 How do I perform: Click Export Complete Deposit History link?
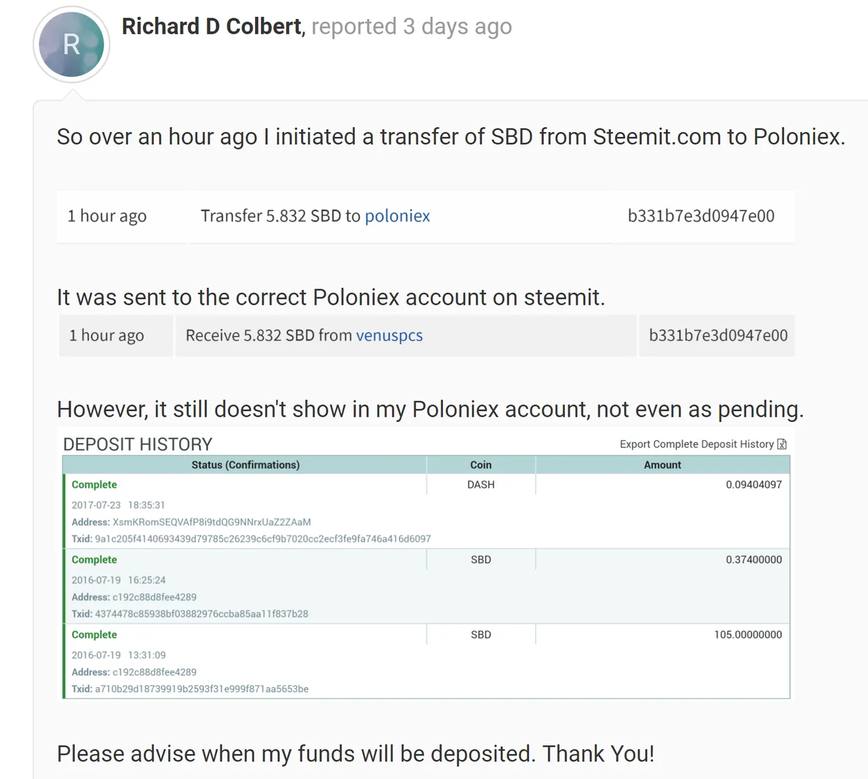[x=696, y=444]
